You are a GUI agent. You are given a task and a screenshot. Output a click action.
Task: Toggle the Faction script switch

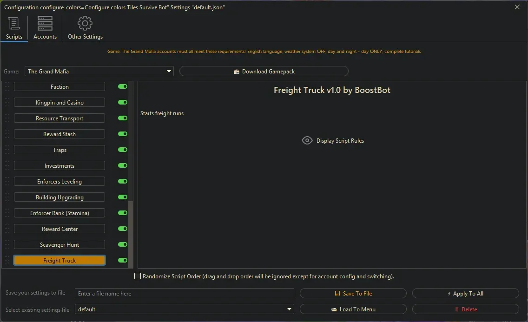[123, 86]
